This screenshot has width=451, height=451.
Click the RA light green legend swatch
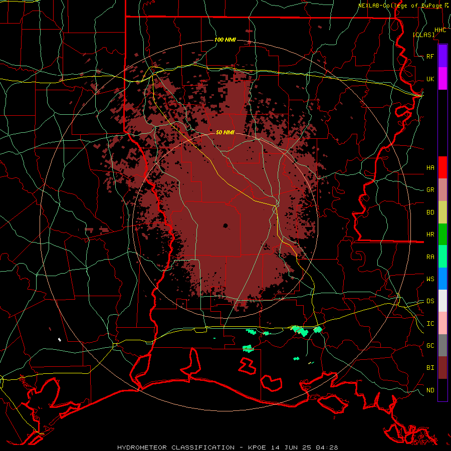pos(442,257)
